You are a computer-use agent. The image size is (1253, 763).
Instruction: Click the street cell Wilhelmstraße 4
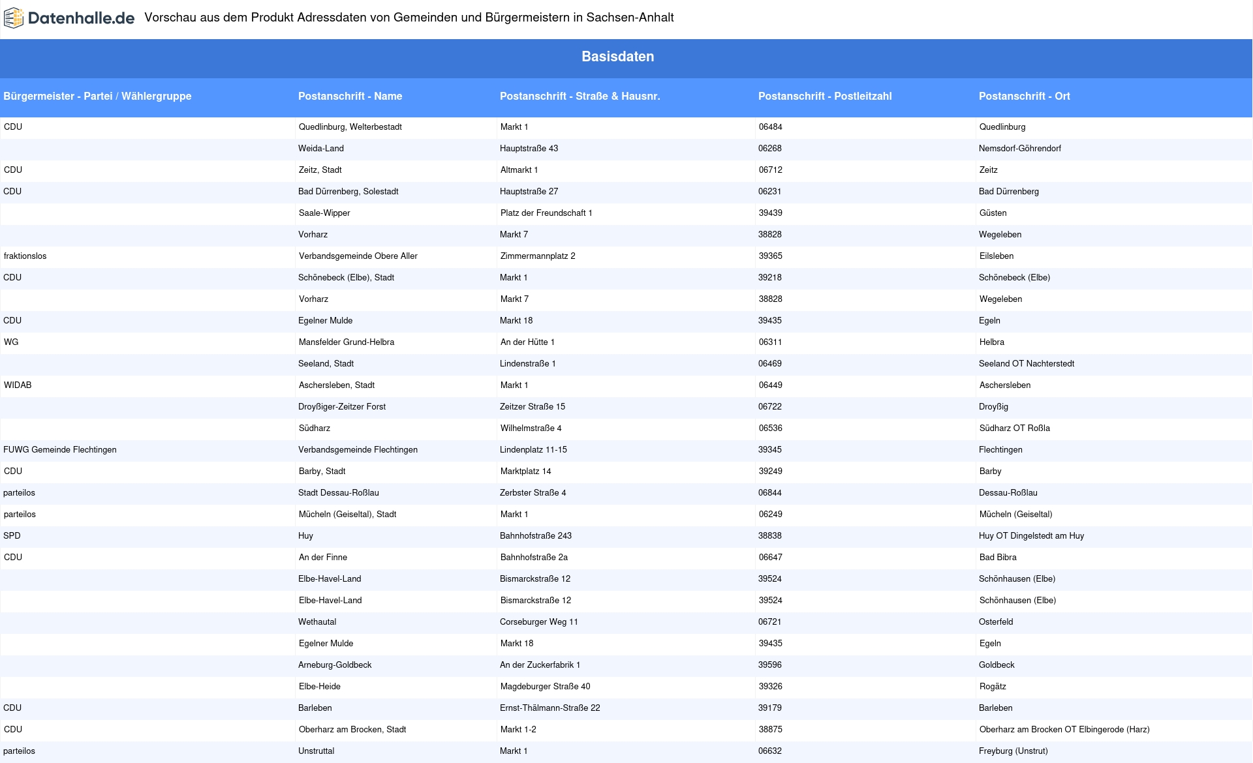tap(531, 428)
